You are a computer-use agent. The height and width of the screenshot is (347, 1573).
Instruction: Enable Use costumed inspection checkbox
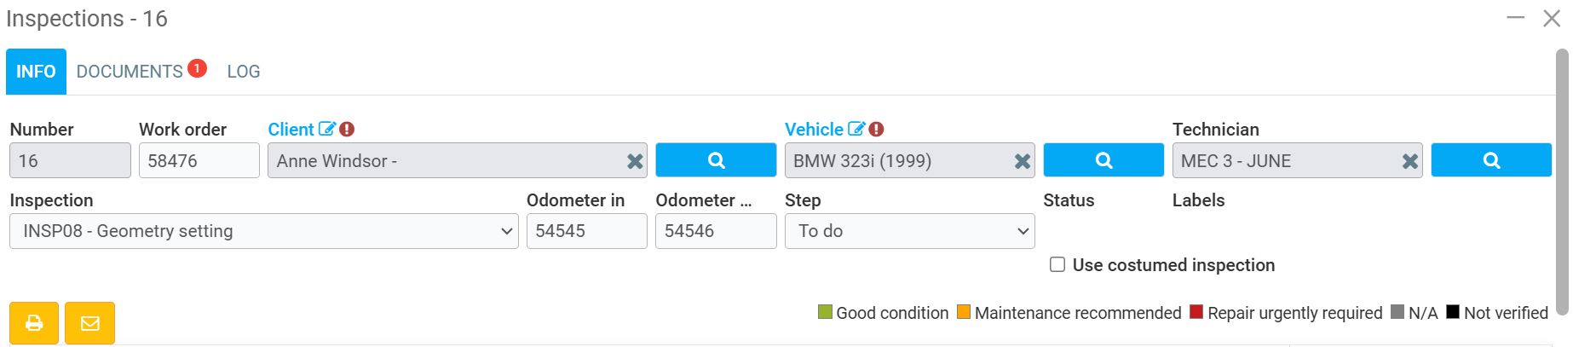[x=1057, y=265]
